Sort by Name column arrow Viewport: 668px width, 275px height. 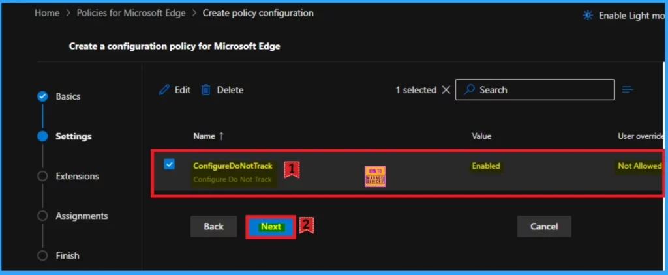[x=221, y=136]
